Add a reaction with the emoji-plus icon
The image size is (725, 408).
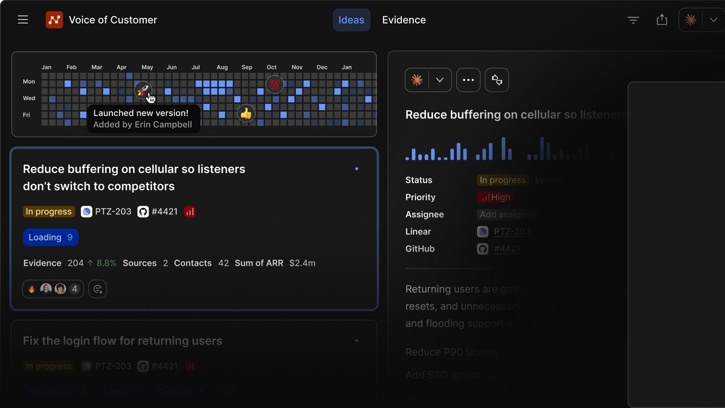coord(97,290)
